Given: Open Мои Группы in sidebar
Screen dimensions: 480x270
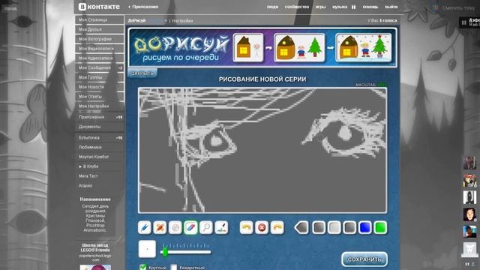Looking at the screenshot, I should coord(100,77).
